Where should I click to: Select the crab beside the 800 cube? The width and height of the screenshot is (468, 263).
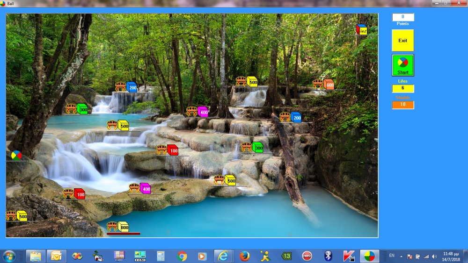pyautogui.click(x=112, y=227)
